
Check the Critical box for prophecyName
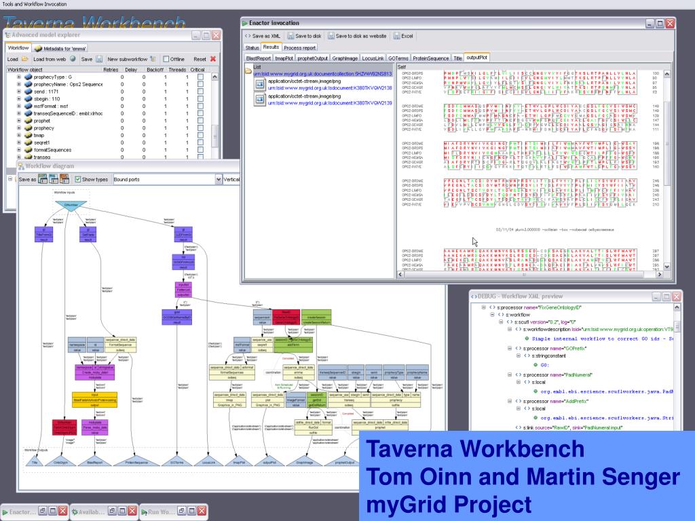[x=200, y=84]
